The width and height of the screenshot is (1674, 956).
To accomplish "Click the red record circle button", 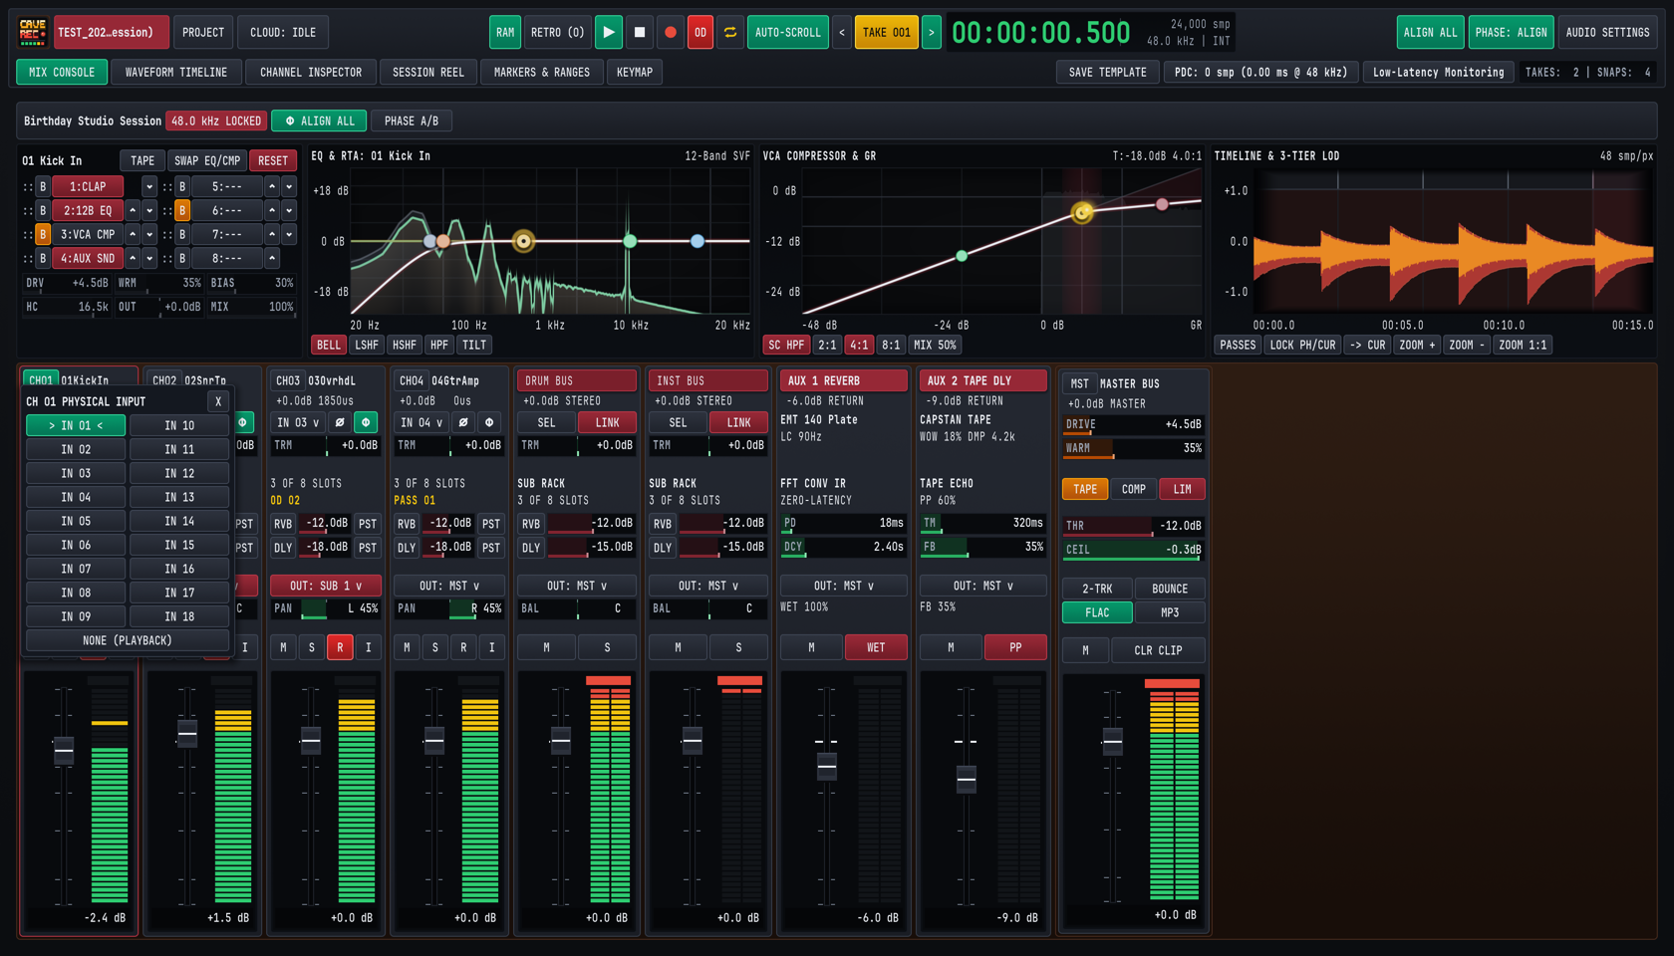I will coord(671,32).
